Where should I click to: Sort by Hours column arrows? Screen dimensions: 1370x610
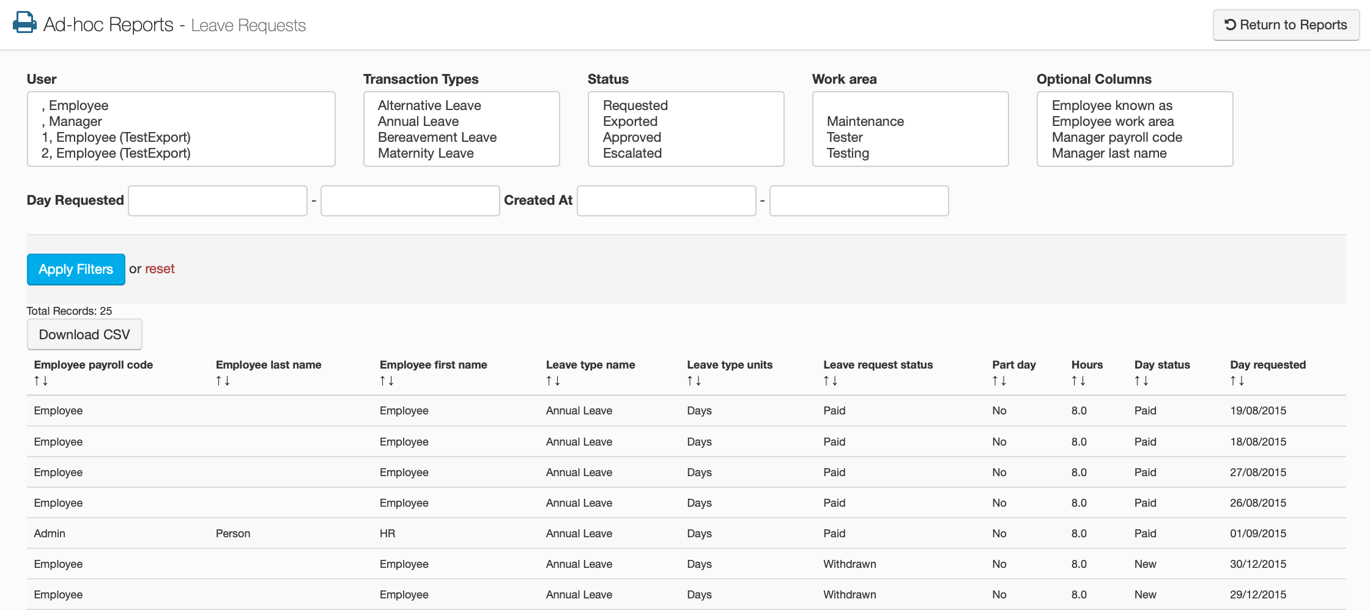1078,381
